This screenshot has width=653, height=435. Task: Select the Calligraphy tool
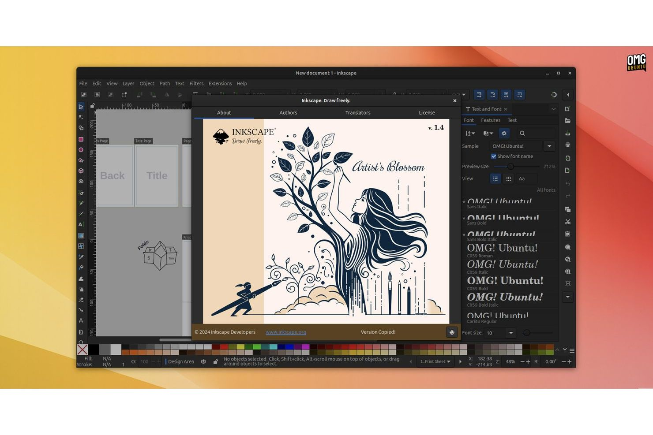point(81,214)
